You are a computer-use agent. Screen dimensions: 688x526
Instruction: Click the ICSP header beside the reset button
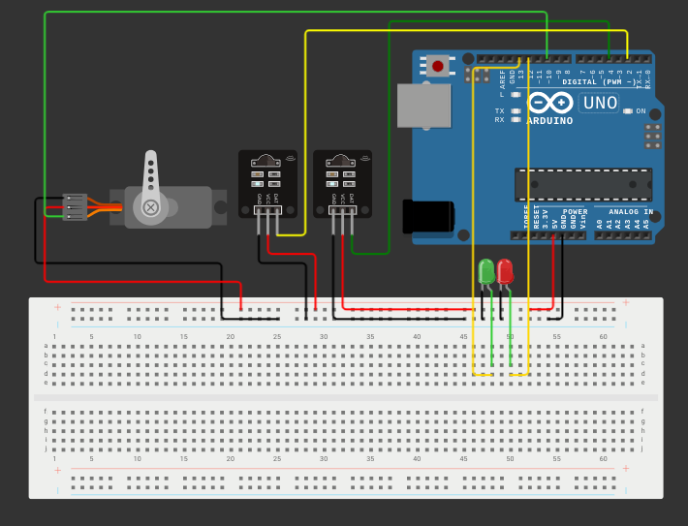coord(477,75)
